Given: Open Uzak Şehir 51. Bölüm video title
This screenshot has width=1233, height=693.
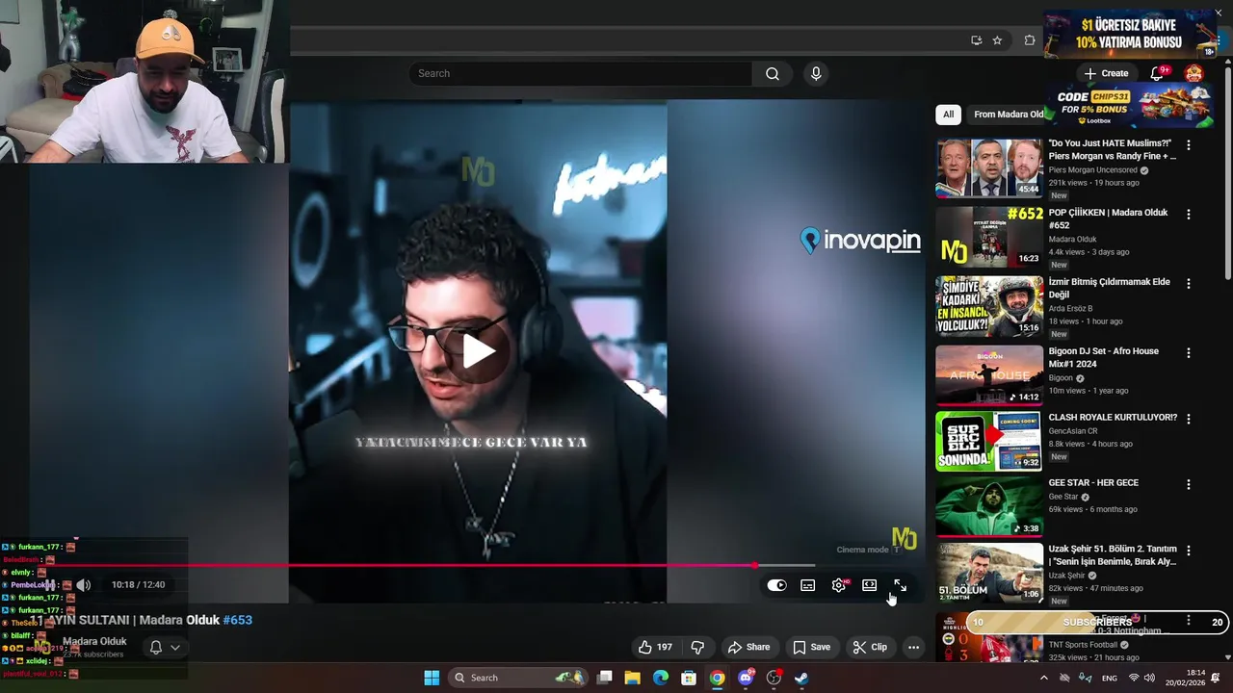Looking at the screenshot, I should click(1113, 555).
